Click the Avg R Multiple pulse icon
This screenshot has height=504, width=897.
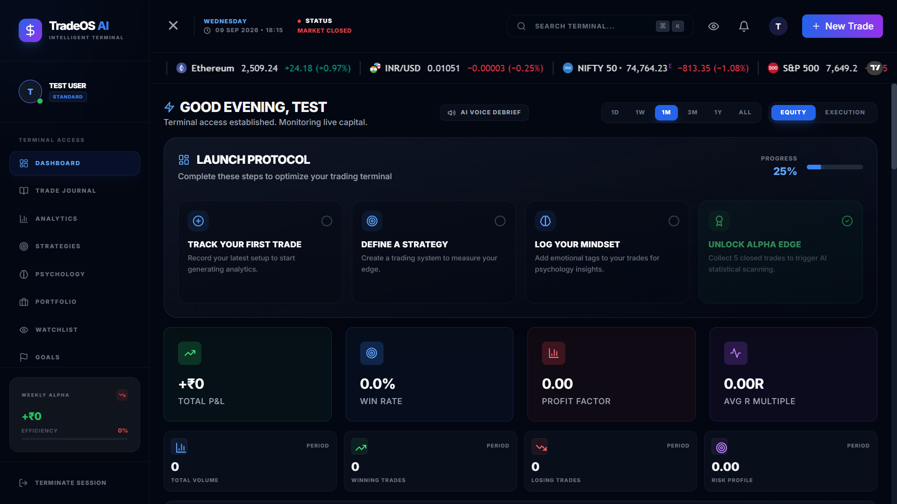point(736,353)
